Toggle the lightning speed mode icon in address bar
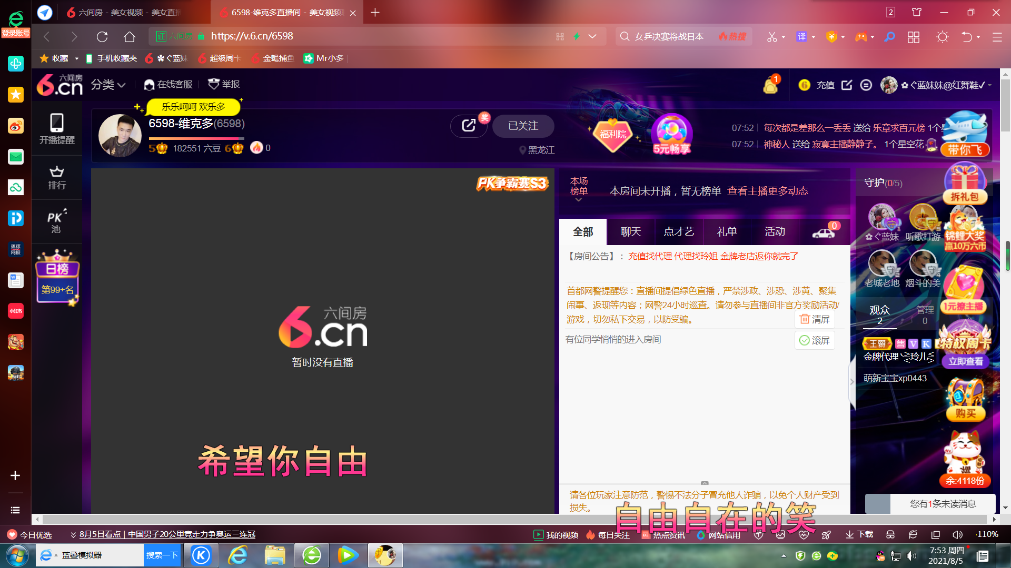Image resolution: width=1011 pixels, height=568 pixels. [x=577, y=36]
